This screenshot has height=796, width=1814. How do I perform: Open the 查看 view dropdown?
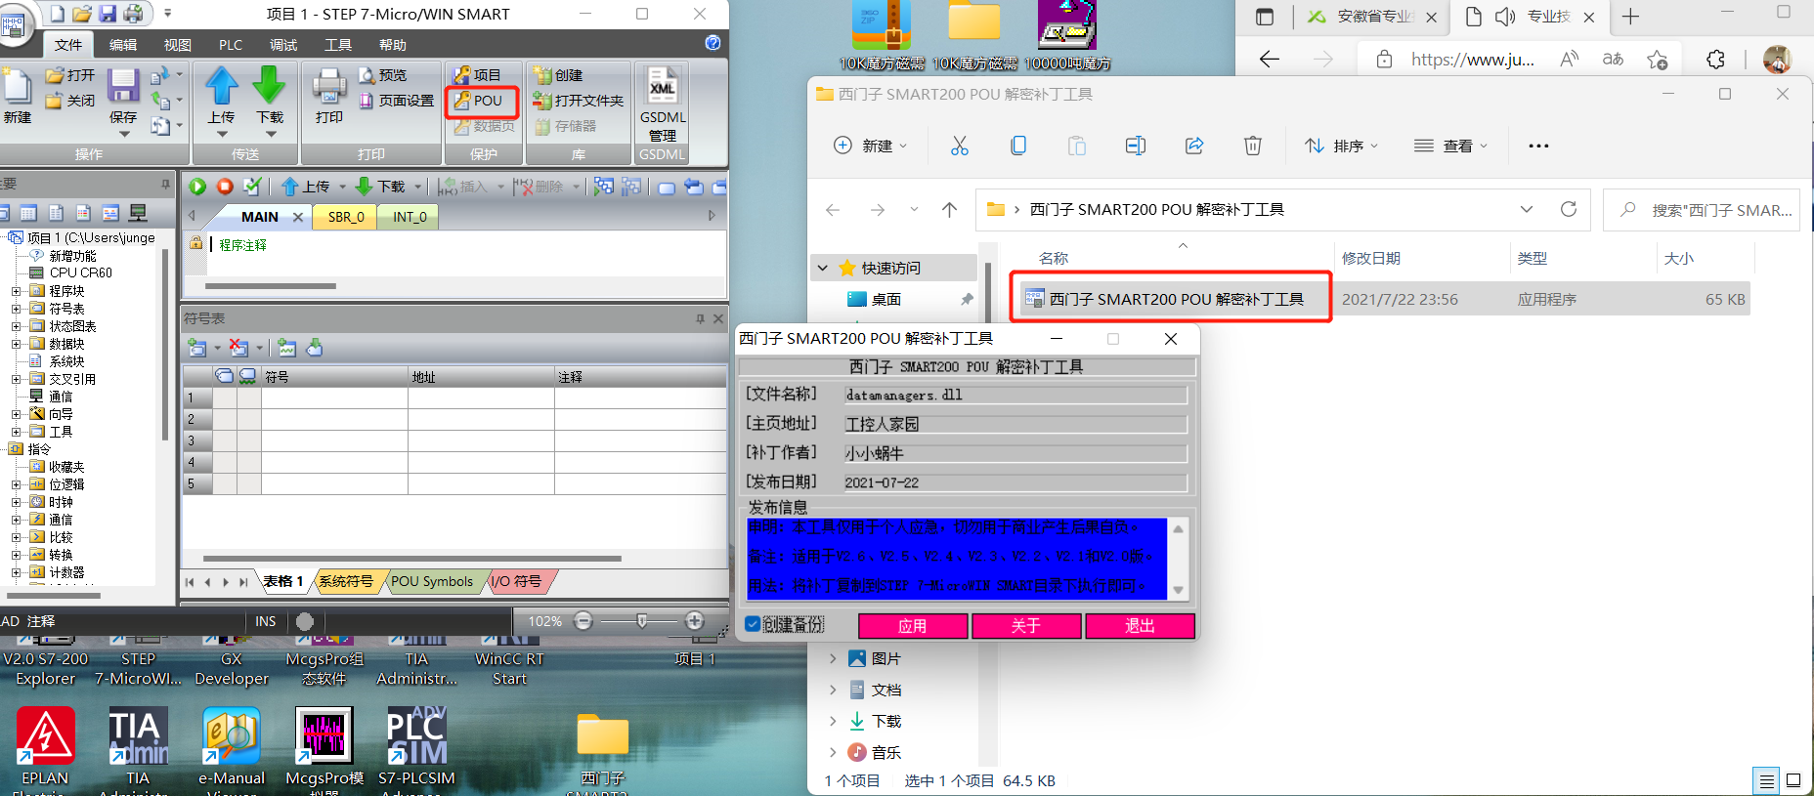point(1450,146)
